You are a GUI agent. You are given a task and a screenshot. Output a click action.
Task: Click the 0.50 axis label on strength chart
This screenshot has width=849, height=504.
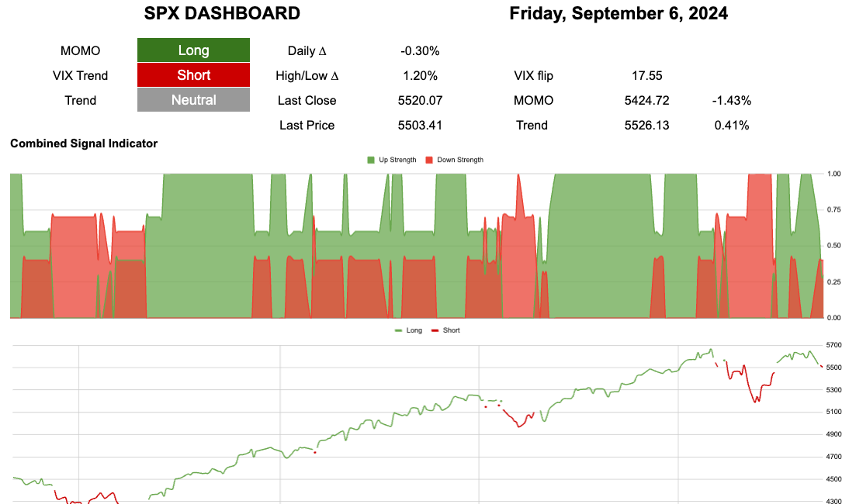pyautogui.click(x=833, y=246)
